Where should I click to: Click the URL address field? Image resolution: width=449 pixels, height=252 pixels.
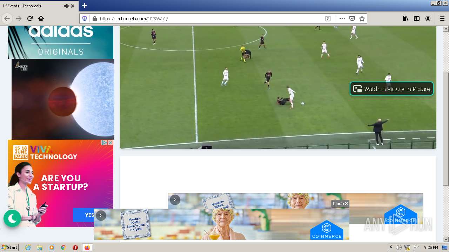pyautogui.click(x=210, y=19)
